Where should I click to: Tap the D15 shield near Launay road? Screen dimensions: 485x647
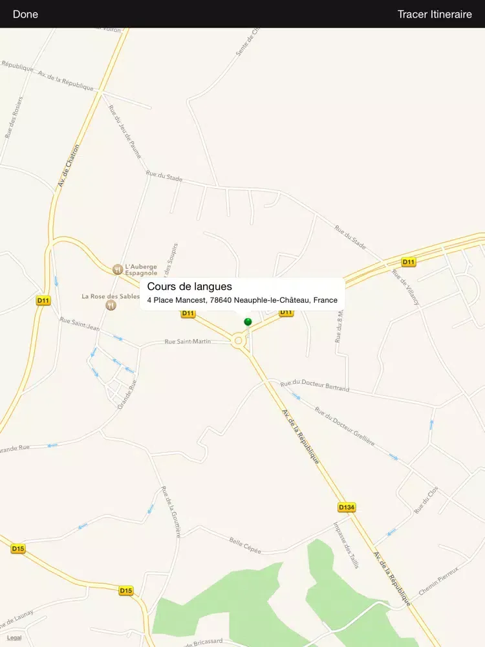pos(126,591)
